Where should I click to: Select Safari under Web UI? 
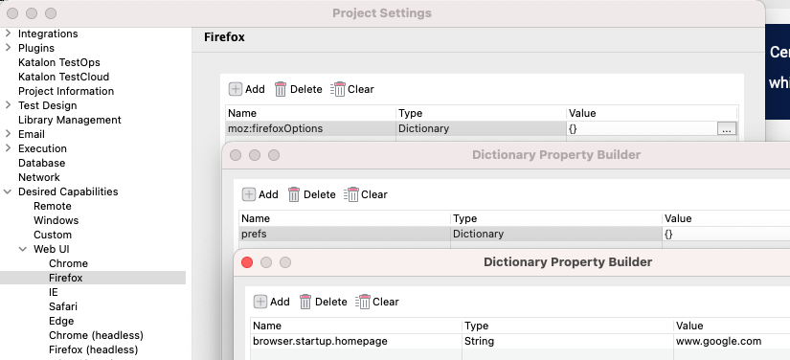(63, 306)
